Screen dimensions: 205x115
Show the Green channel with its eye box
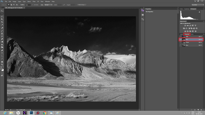[x=181, y=42]
